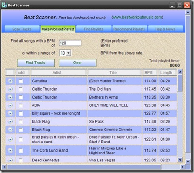Play the Dead Kennedys track preview

click(10, 160)
